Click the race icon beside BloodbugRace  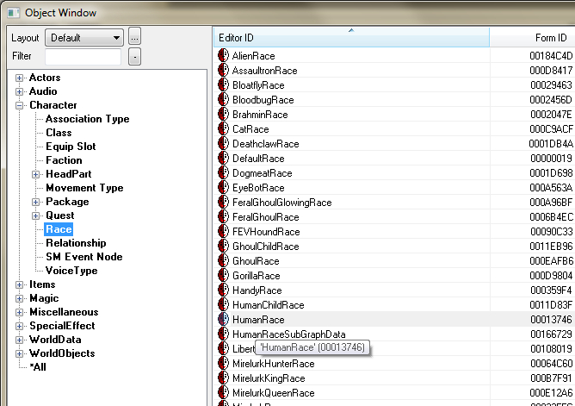pos(223,99)
